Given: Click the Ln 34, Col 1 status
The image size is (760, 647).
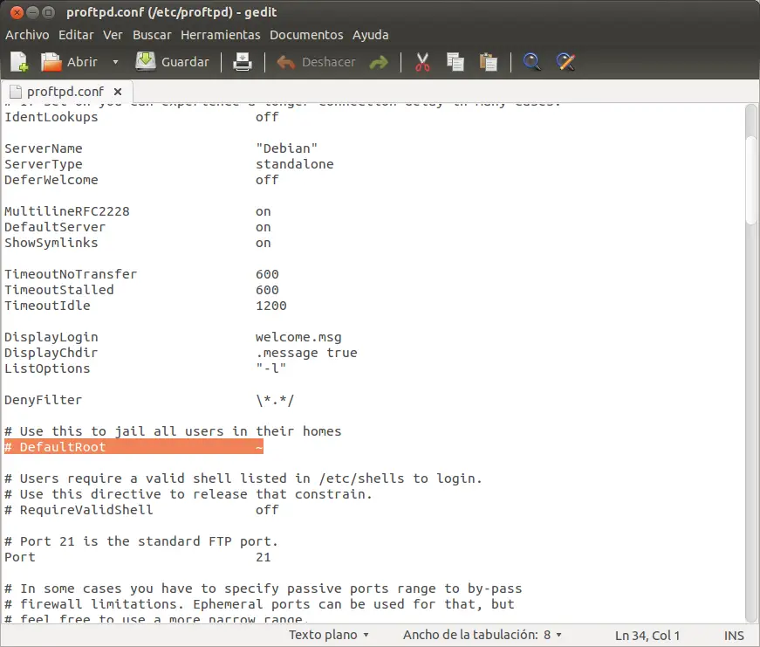Looking at the screenshot, I should pyautogui.click(x=647, y=636).
